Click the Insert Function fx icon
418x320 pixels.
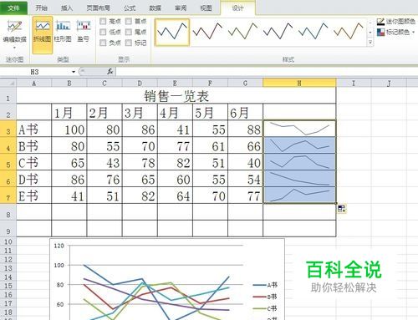click(x=110, y=72)
